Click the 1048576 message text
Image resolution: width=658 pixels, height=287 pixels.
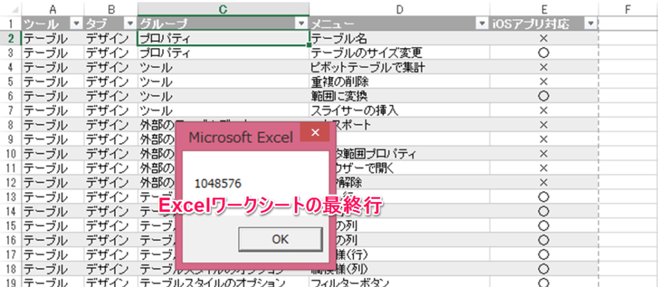(x=218, y=183)
